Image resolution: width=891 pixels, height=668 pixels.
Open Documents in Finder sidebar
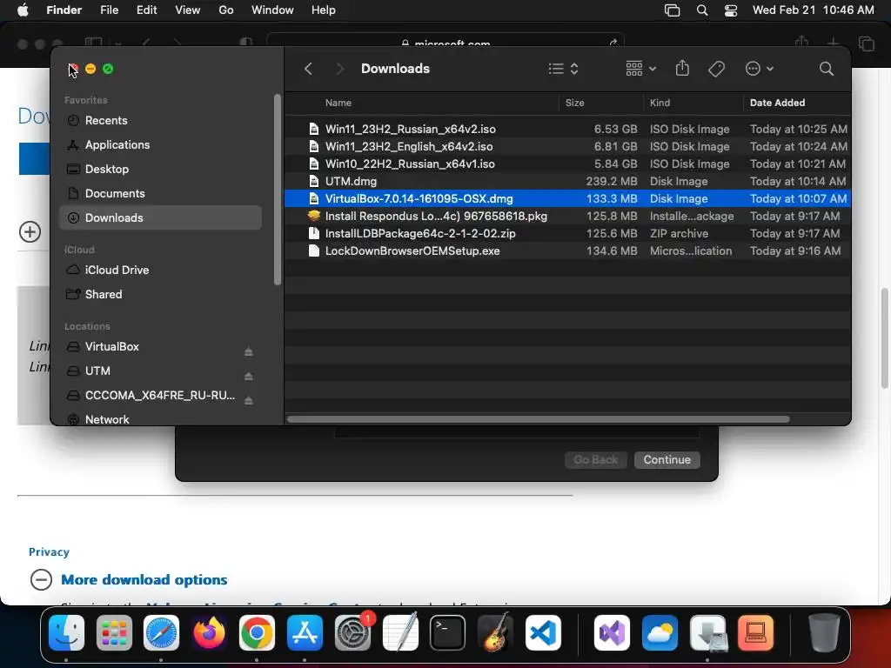pyautogui.click(x=160, y=194)
